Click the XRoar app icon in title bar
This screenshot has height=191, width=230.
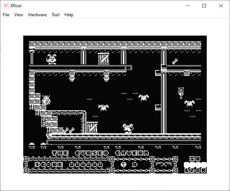pos(6,6)
